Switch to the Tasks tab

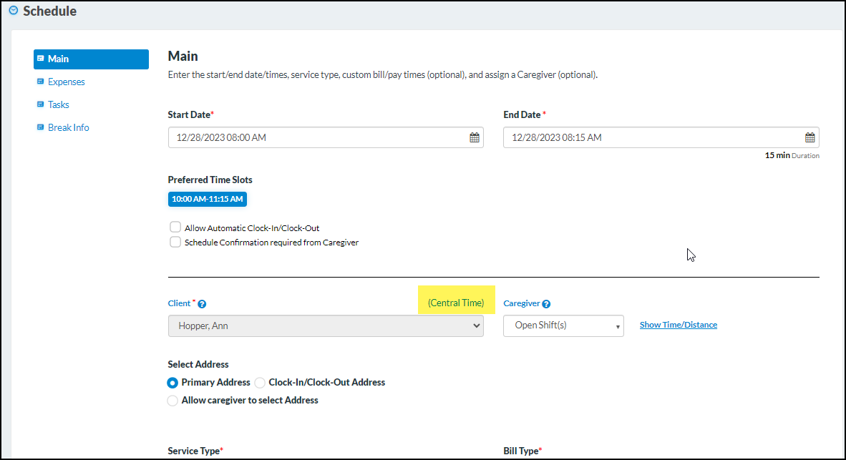[x=59, y=104]
